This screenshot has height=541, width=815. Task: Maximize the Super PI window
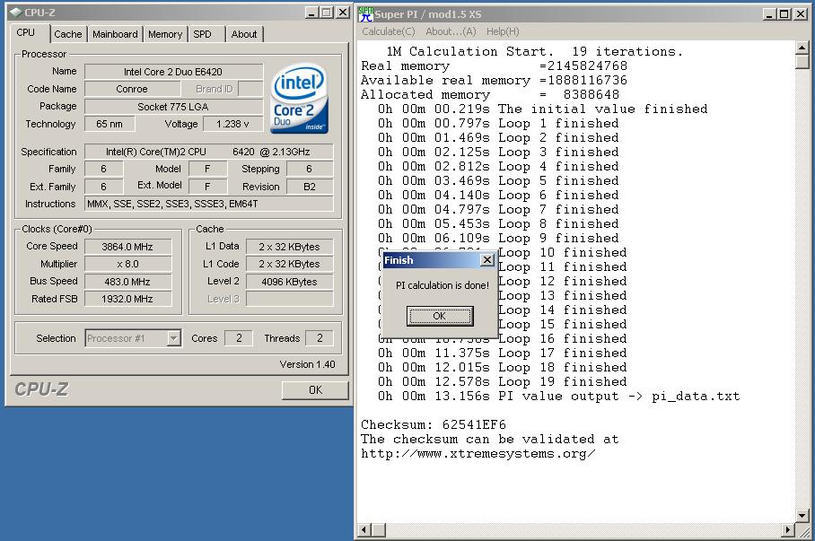(x=784, y=14)
